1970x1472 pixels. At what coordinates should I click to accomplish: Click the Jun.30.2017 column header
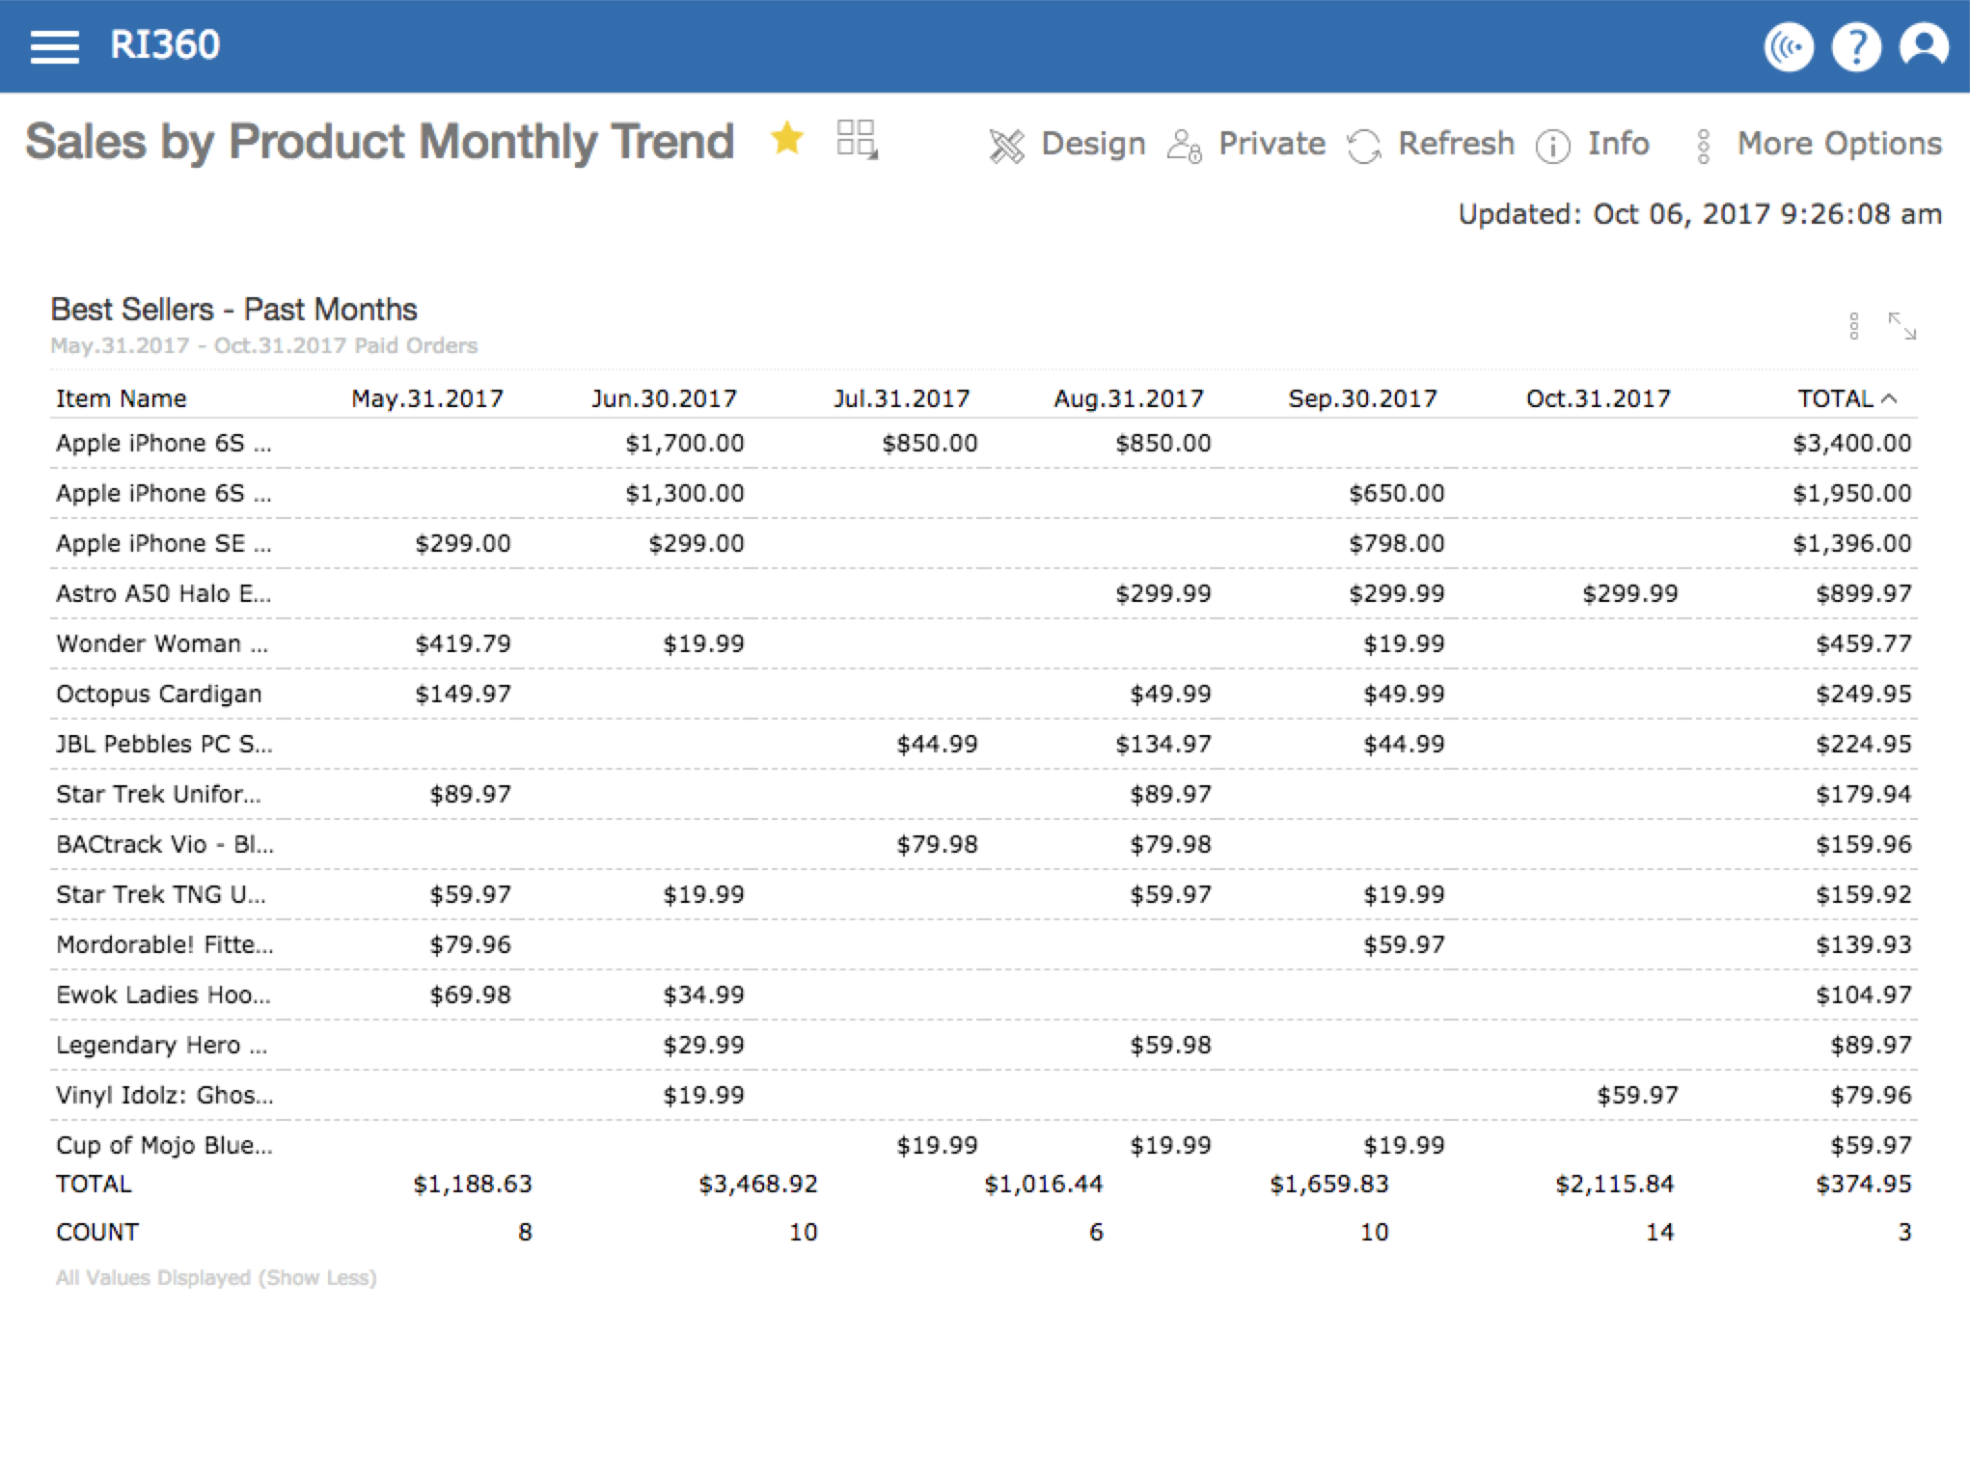click(664, 398)
